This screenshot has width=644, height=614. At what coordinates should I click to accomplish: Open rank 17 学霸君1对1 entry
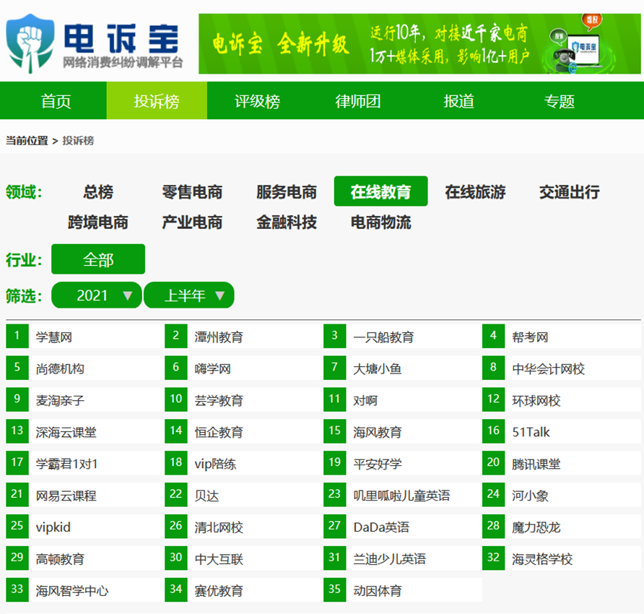pyautogui.click(x=85, y=463)
